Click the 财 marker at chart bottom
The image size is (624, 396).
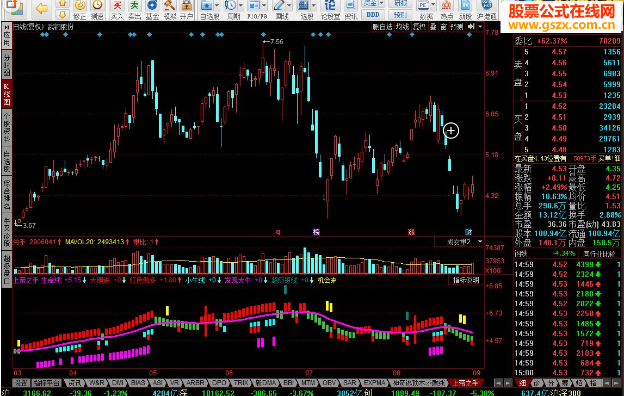pos(468,232)
